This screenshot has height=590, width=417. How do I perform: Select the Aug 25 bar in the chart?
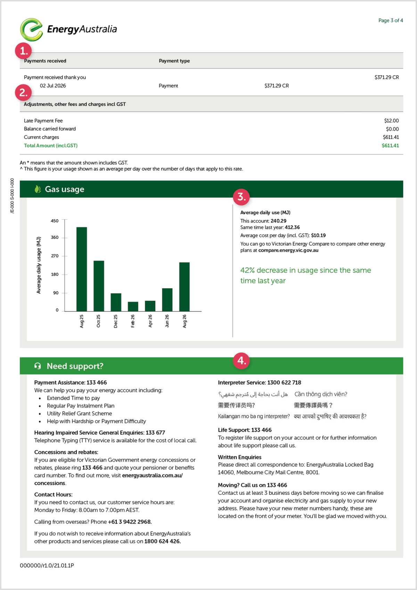82,269
